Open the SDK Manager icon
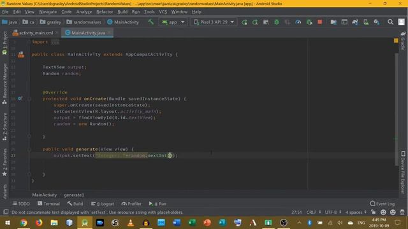 pyautogui.click(x=377, y=22)
